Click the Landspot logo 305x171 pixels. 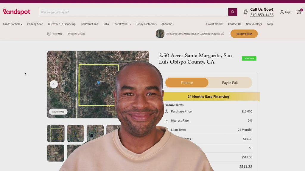17,12
